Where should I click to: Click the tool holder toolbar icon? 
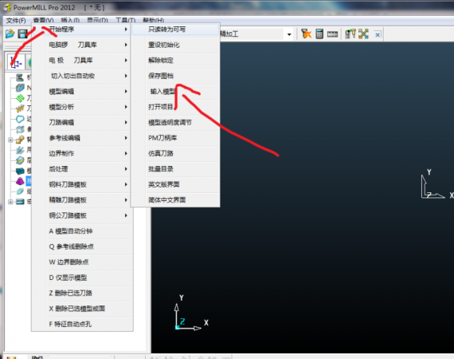pos(350,34)
